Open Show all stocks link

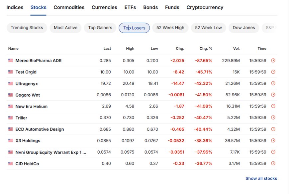tap(261, 178)
